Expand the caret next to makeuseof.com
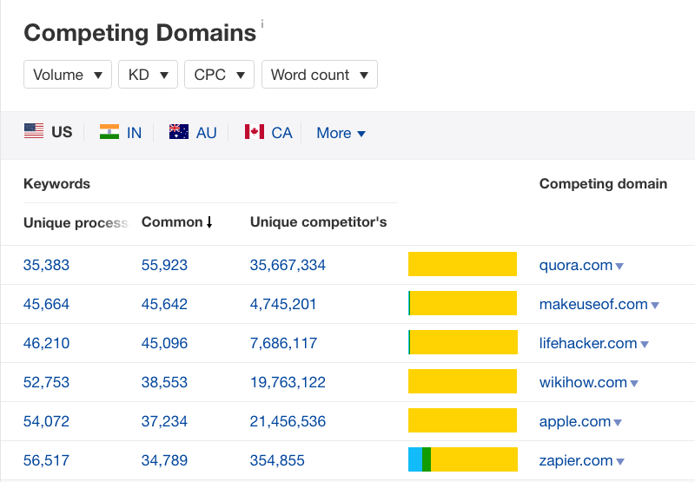The width and height of the screenshot is (695, 482). pos(655,305)
